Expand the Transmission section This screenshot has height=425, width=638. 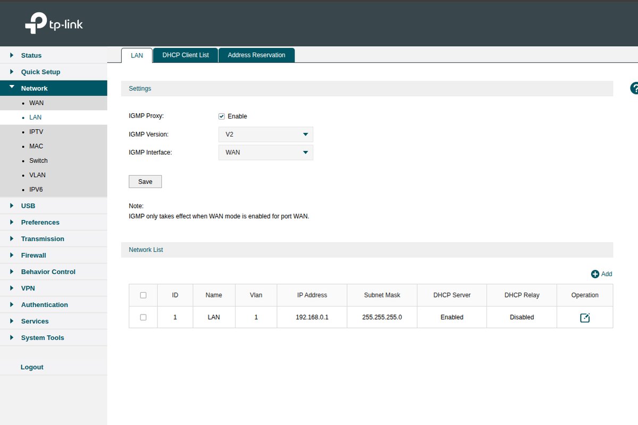point(53,239)
